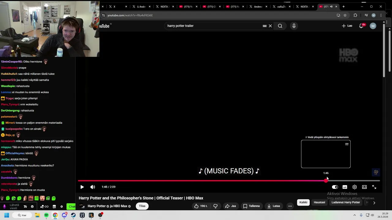Select the 'Ladannut Harry Potter' chip
Viewport: 392px width, 220px height.
click(x=346, y=202)
